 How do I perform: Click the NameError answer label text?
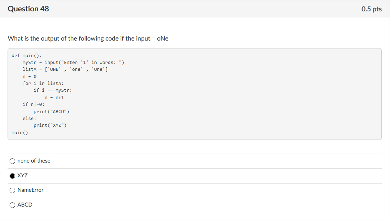tap(30, 190)
